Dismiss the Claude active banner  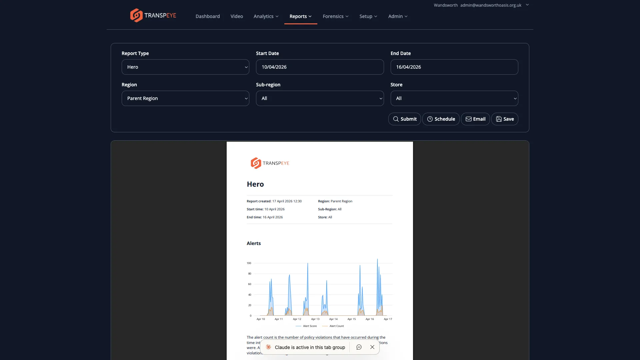click(372, 347)
